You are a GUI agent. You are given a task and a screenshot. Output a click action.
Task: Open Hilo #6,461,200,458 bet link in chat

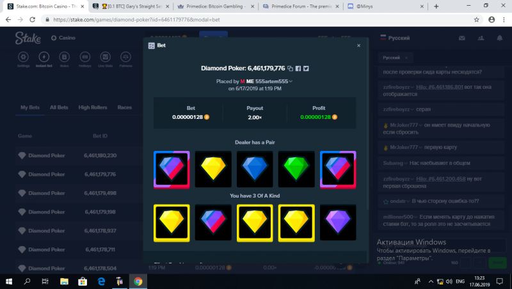coord(441,179)
